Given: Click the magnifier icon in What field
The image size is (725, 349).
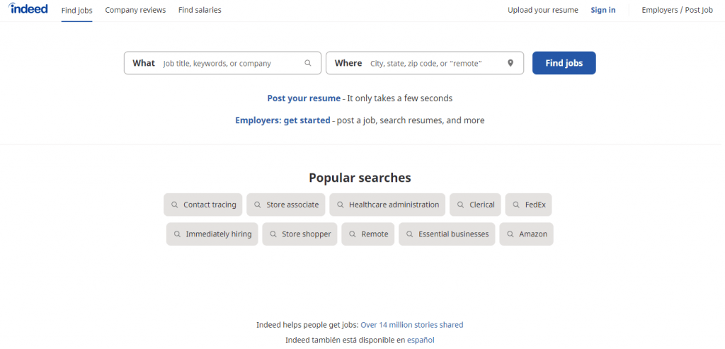Looking at the screenshot, I should (308, 63).
